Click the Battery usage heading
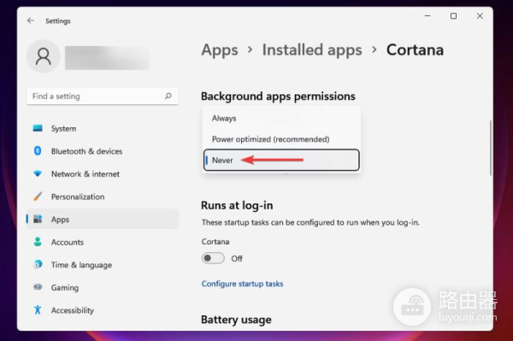 coord(236,320)
